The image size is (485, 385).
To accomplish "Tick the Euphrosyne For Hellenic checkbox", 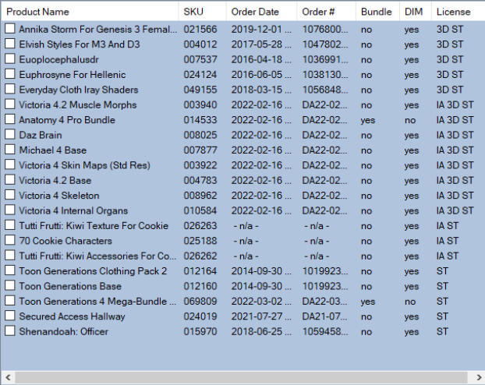I will point(10,74).
